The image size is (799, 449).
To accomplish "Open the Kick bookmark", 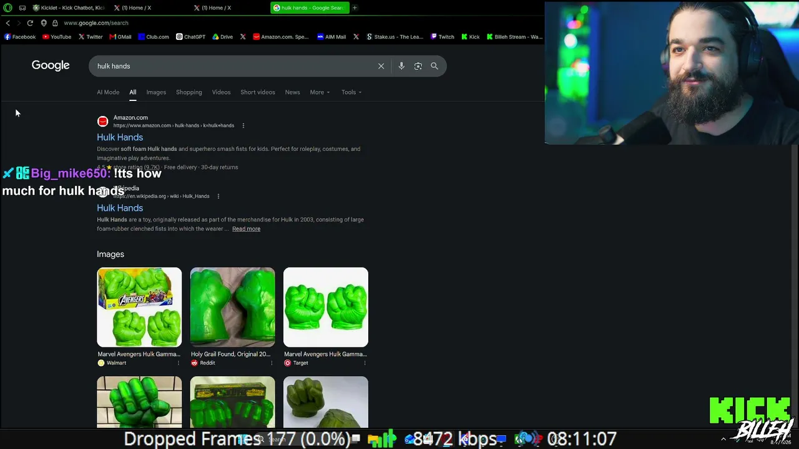I will click(x=471, y=37).
